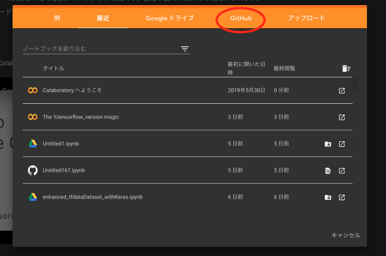Viewport: 386px width, 256px height.
Task: Open the Untitled167.ipynb notebook
Action: [x=64, y=170]
